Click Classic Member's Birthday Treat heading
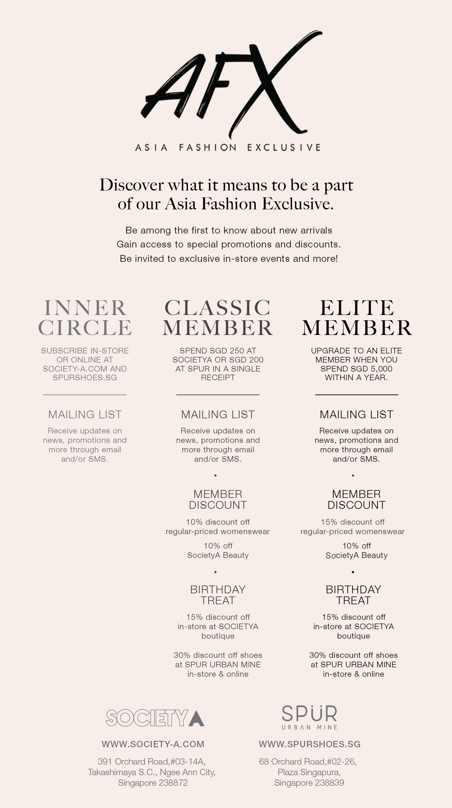The width and height of the screenshot is (452, 808). tap(218, 595)
